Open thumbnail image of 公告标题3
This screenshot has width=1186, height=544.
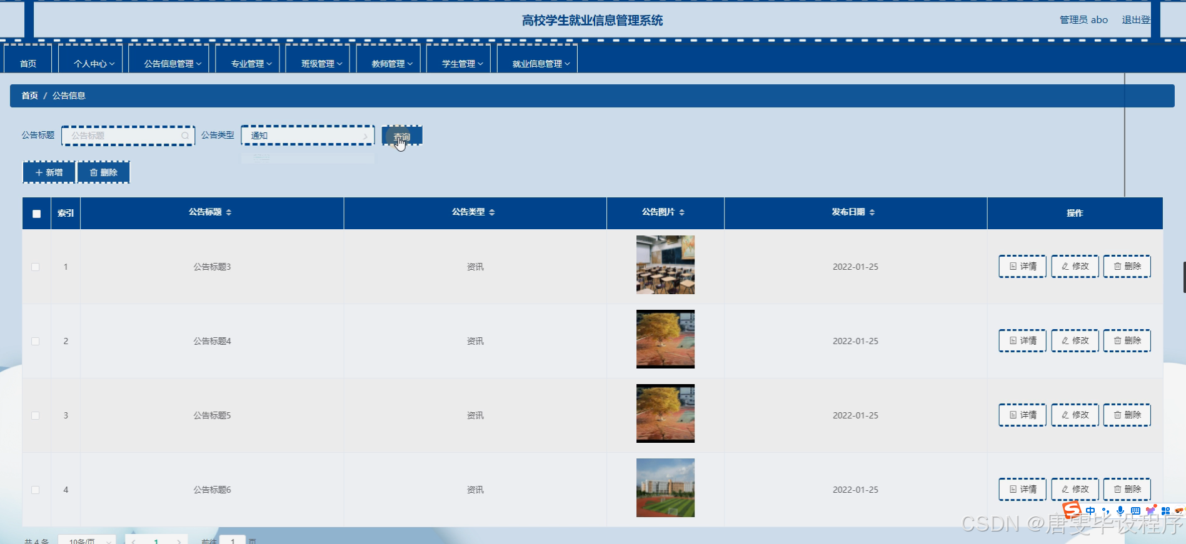tap(665, 265)
